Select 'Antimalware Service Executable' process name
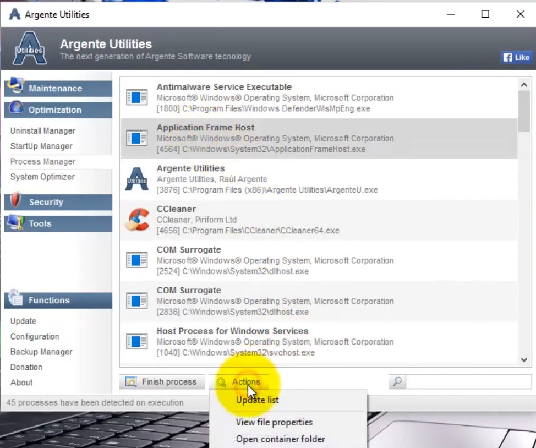This screenshot has height=448, width=536. 224,87
